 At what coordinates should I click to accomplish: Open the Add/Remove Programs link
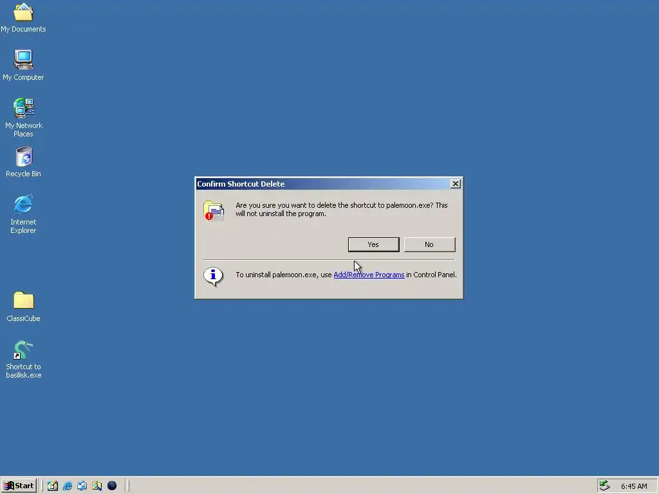[369, 275]
